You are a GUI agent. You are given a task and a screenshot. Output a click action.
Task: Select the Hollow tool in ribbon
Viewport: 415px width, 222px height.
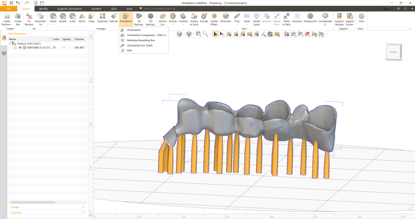click(x=172, y=18)
